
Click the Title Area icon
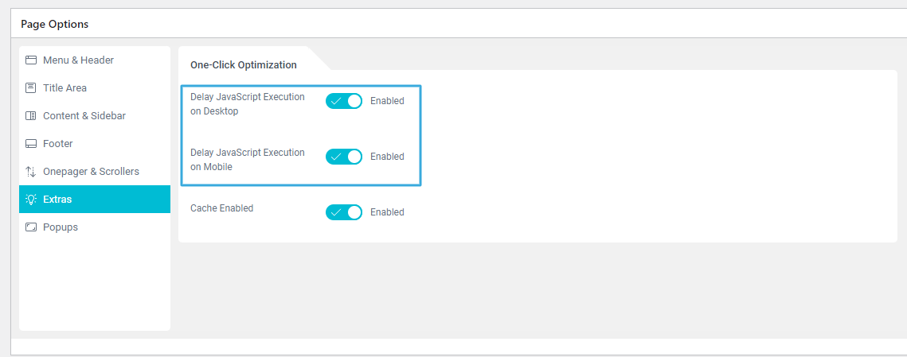pos(31,88)
